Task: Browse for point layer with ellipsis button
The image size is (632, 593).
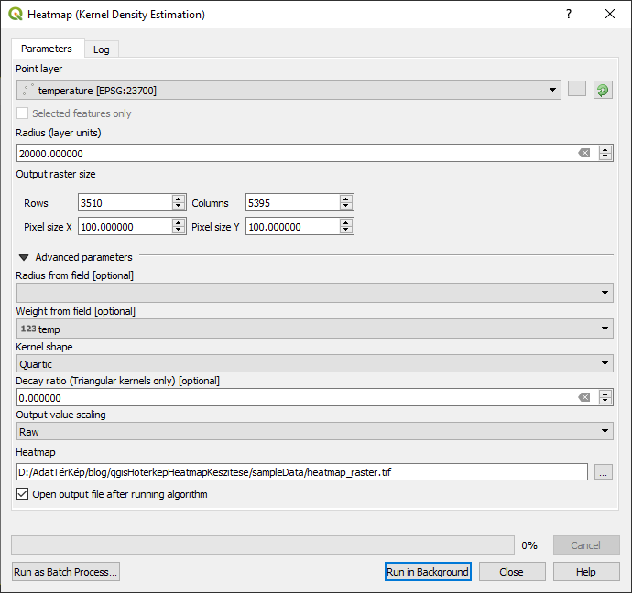Action: pyautogui.click(x=577, y=90)
